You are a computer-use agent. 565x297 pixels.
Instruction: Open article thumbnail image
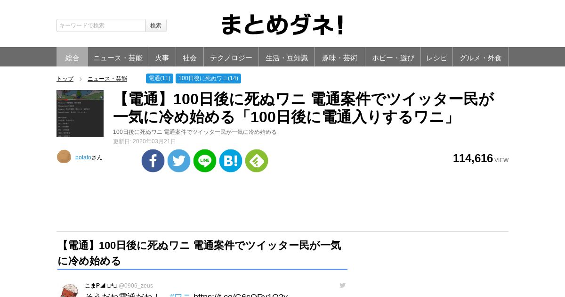[x=80, y=114]
